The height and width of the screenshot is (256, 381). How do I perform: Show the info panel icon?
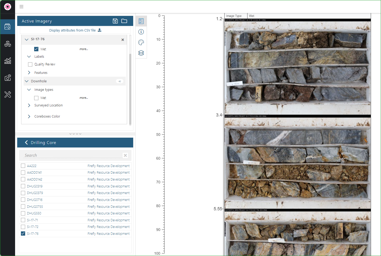(141, 32)
